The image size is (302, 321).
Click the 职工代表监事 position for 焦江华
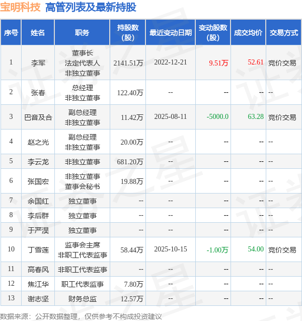[x=83, y=284]
